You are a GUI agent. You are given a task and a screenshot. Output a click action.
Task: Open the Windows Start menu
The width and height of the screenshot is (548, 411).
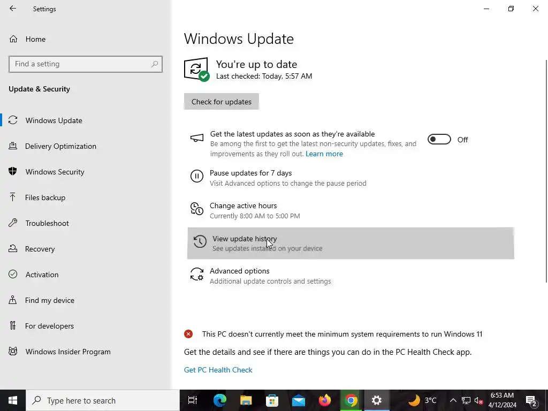[x=13, y=400]
